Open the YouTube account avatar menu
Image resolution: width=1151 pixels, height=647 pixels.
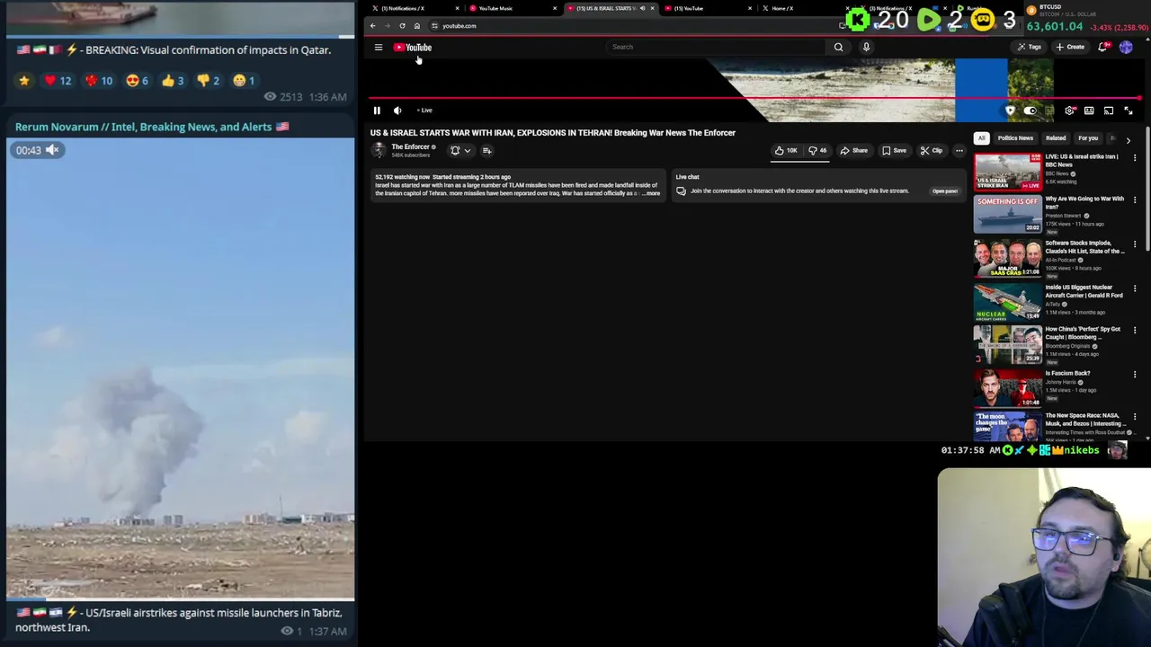[1126, 47]
